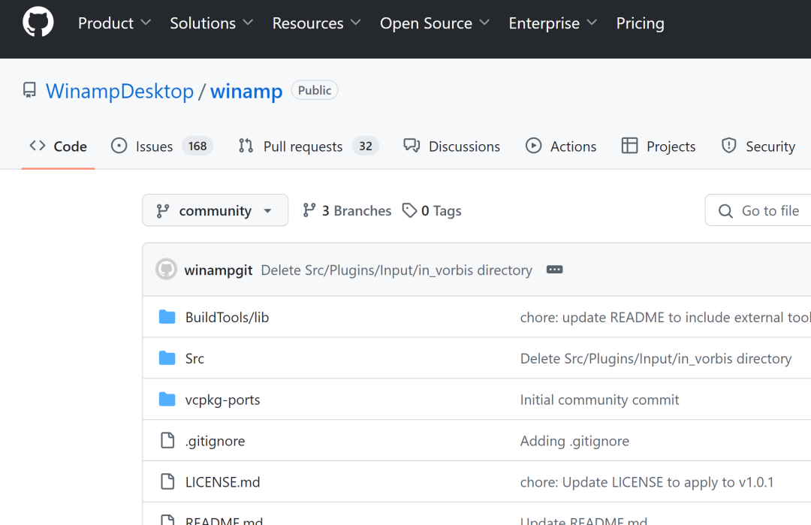Viewport: 811px width, 525px height.
Task: Open the Security tab
Action: 758,146
